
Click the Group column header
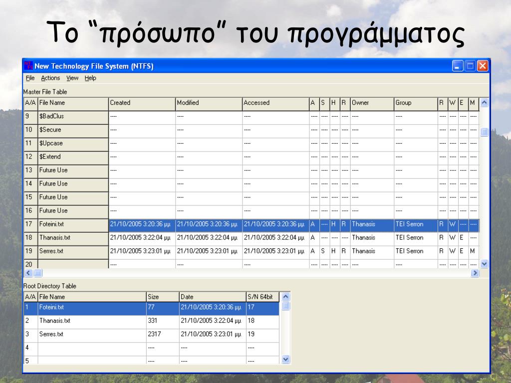(x=416, y=104)
